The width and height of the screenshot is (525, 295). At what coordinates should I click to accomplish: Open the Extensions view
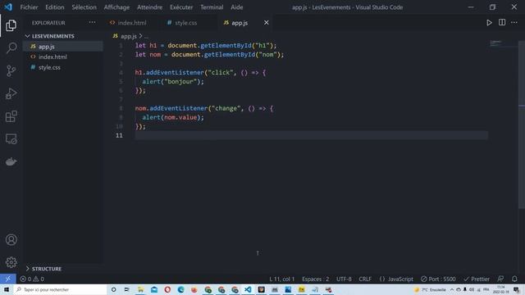point(11,116)
